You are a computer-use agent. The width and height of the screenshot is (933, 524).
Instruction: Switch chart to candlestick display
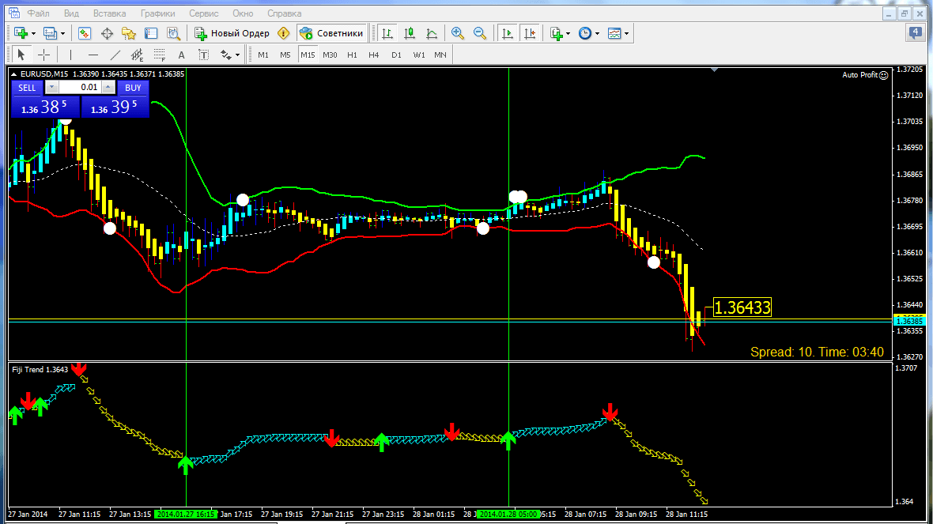pos(409,33)
